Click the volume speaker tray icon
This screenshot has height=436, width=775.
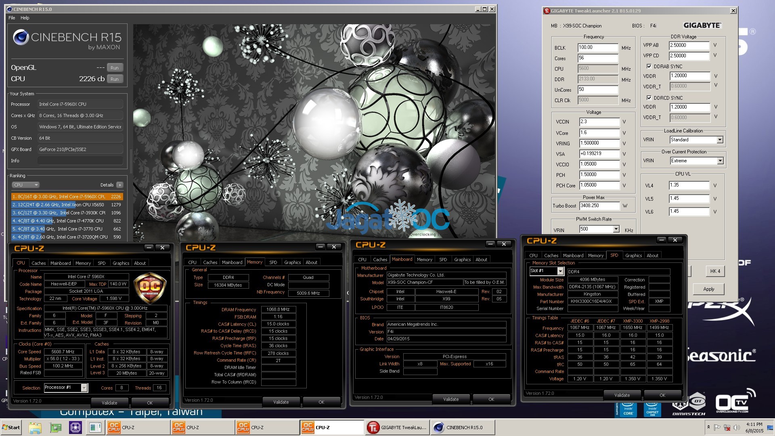click(737, 427)
